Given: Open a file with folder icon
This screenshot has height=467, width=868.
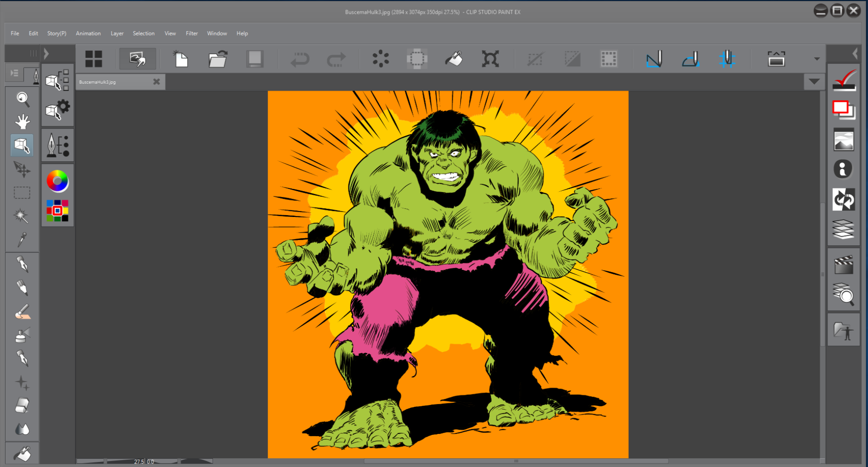Looking at the screenshot, I should (218, 59).
